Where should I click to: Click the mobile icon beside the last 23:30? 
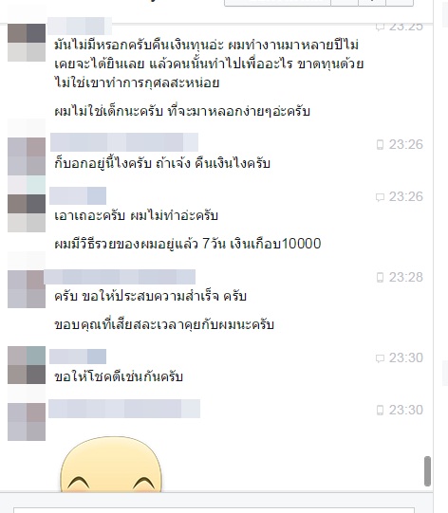click(380, 410)
